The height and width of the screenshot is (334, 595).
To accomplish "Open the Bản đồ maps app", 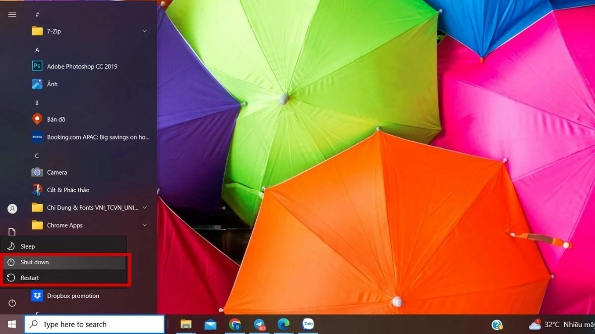I will [56, 119].
